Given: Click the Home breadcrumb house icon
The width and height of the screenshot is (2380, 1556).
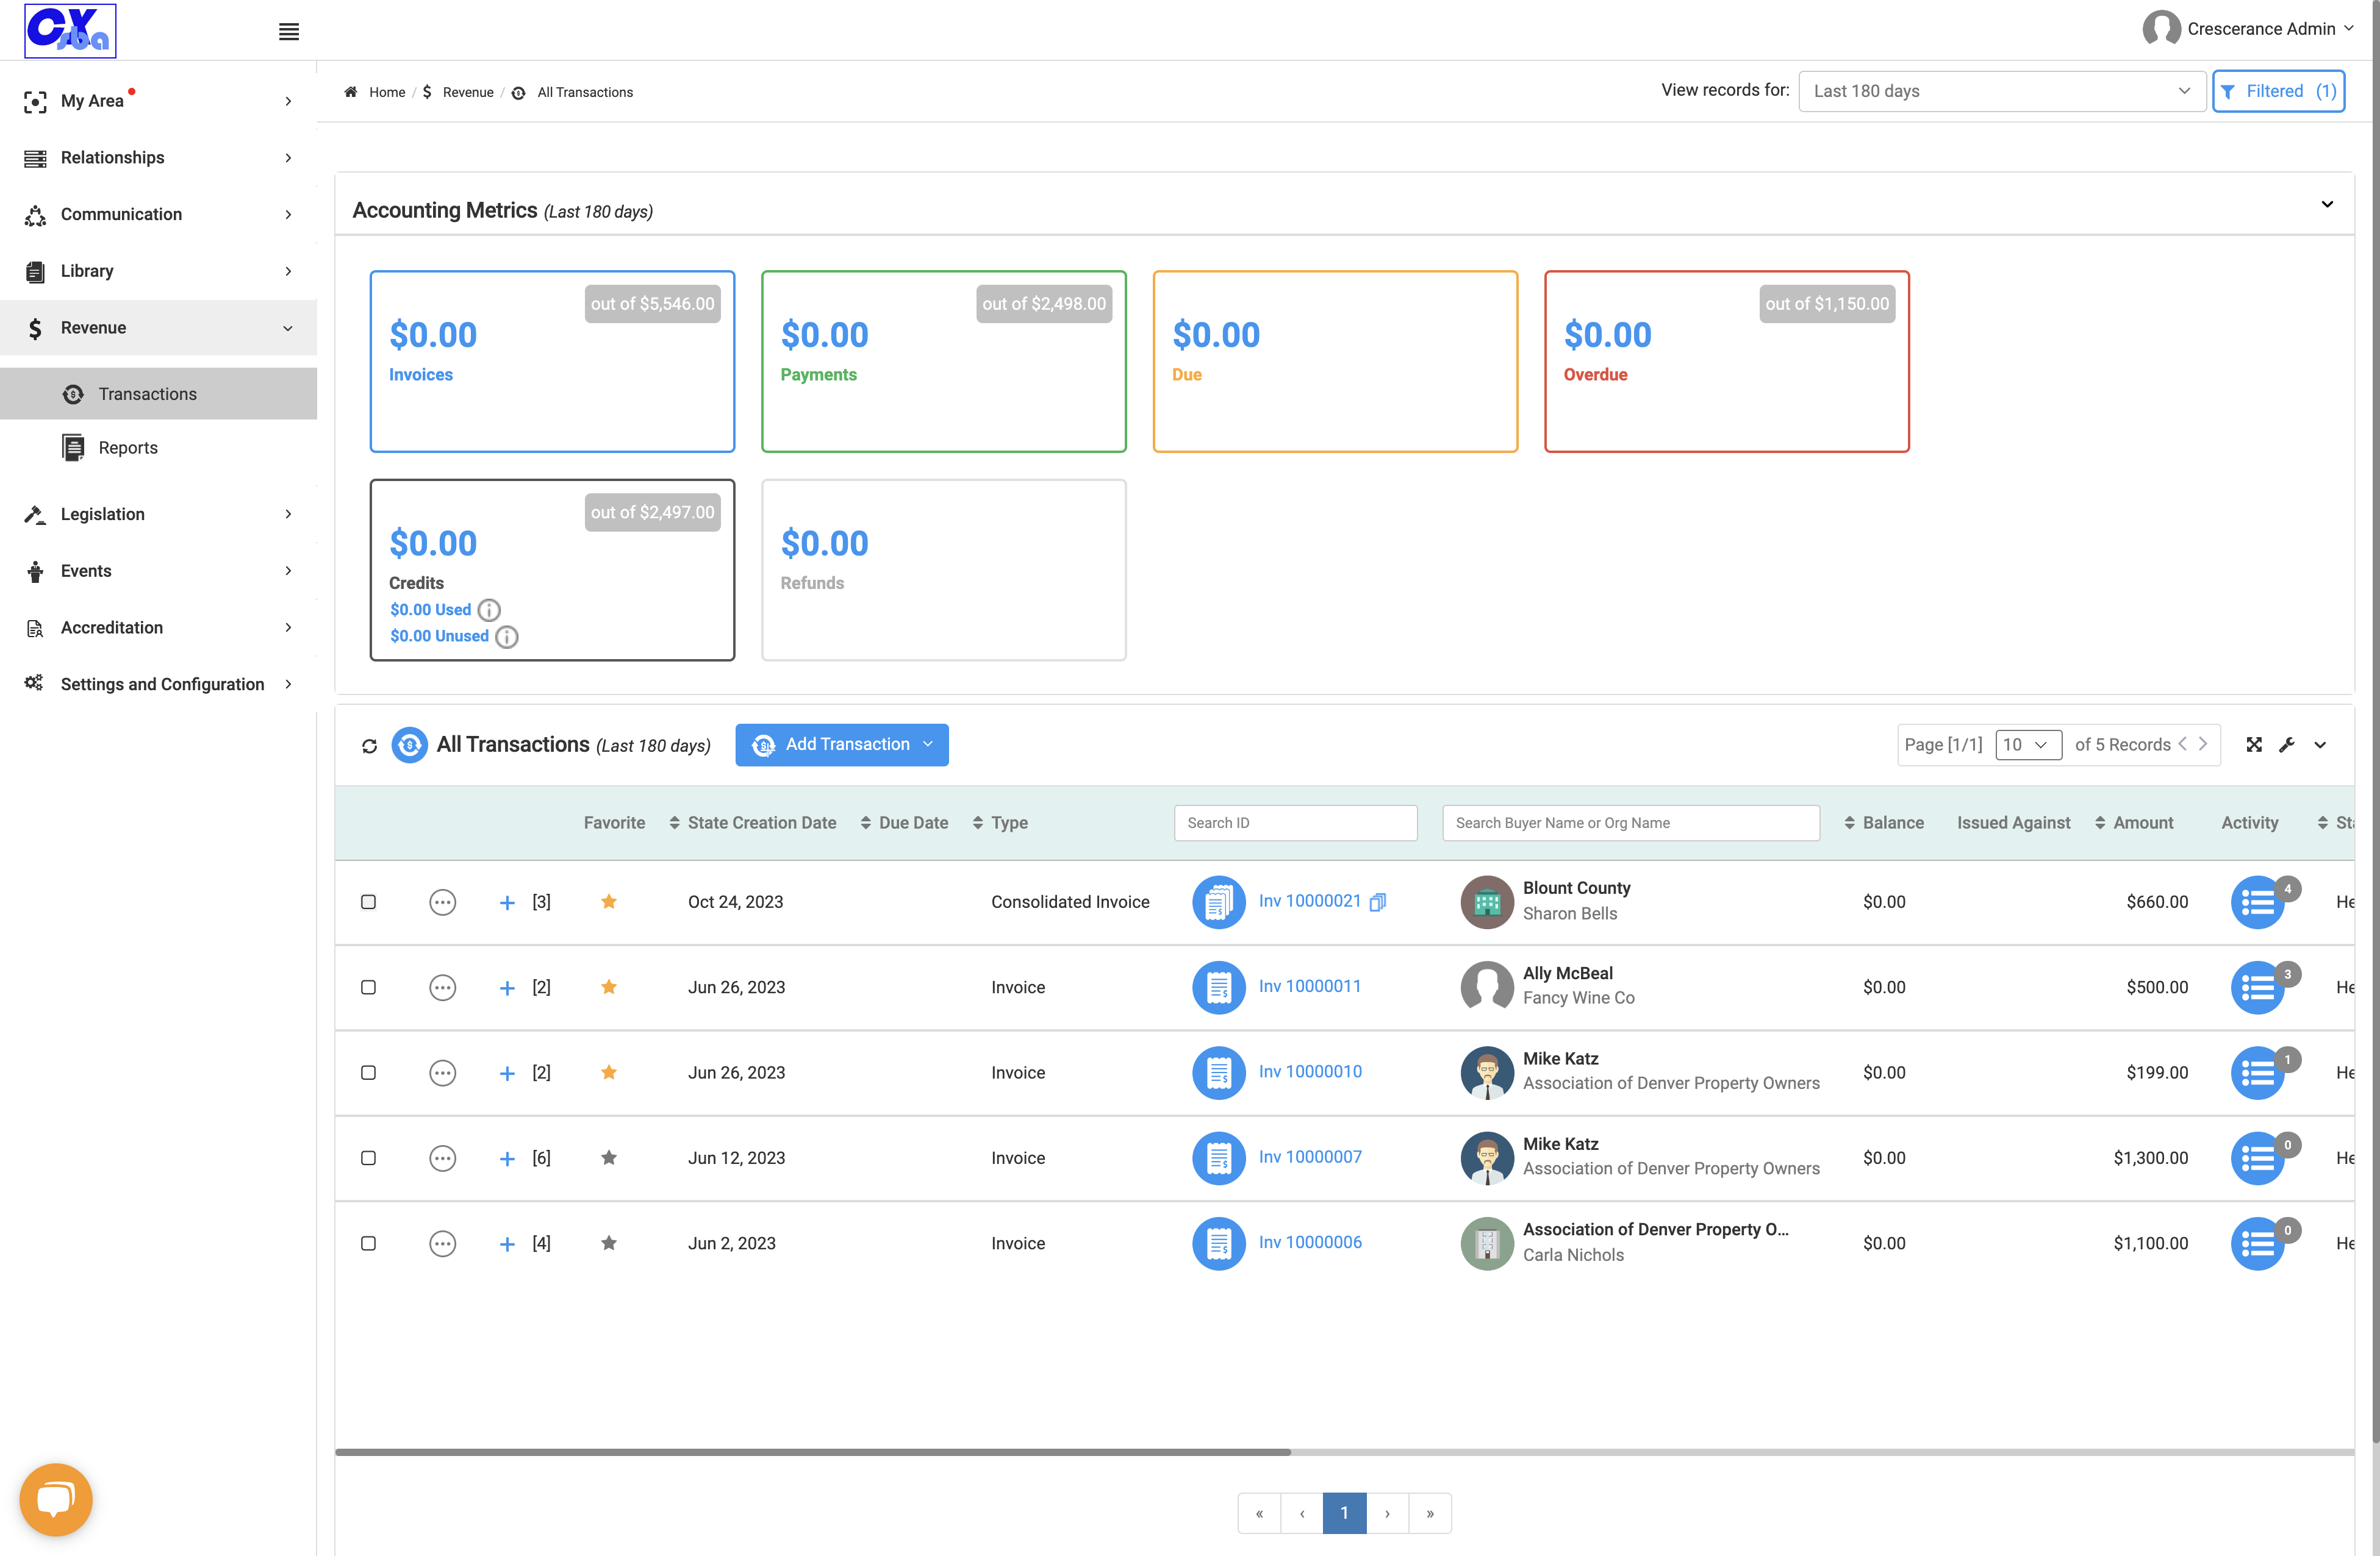Looking at the screenshot, I should tap(351, 92).
